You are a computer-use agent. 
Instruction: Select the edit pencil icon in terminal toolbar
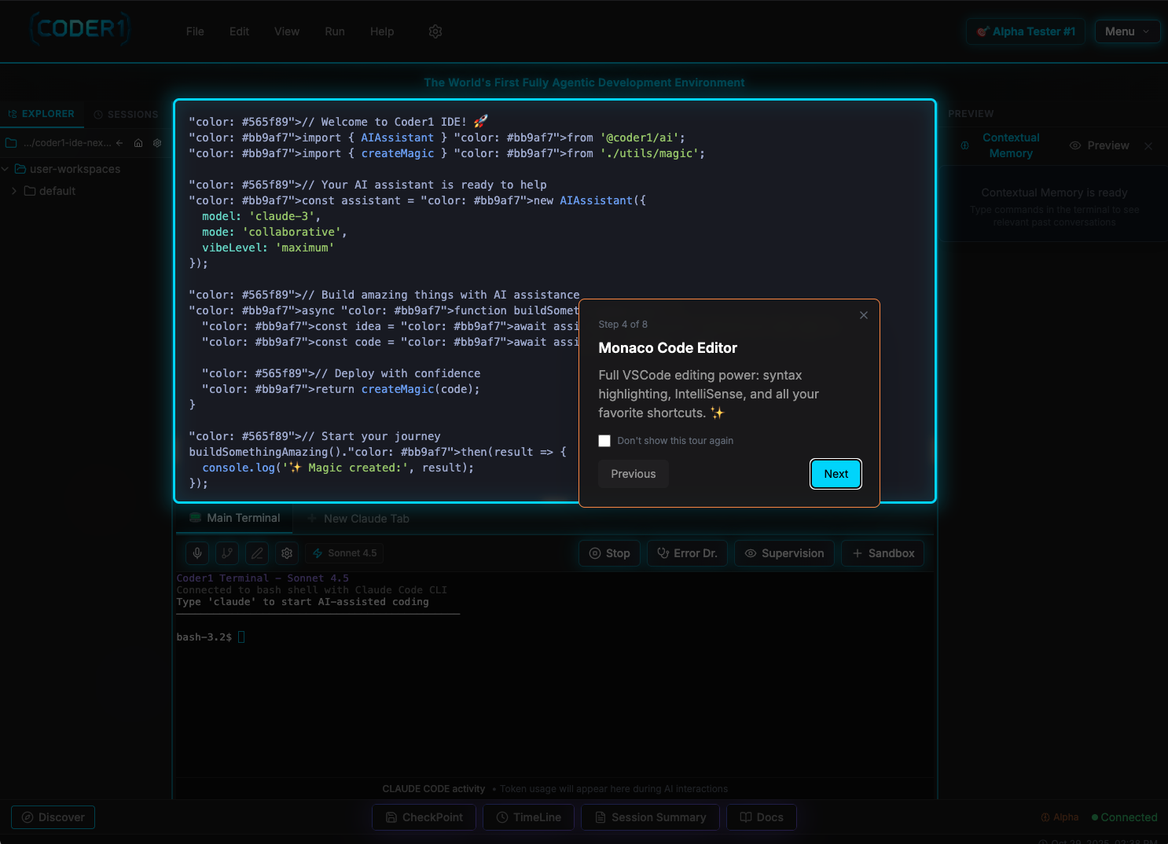256,553
